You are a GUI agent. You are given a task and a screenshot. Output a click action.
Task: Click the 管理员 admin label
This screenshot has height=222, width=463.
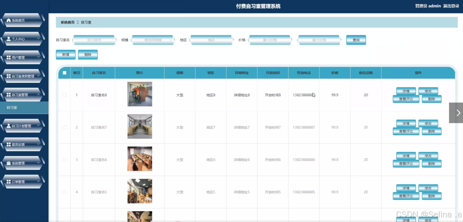pos(428,6)
